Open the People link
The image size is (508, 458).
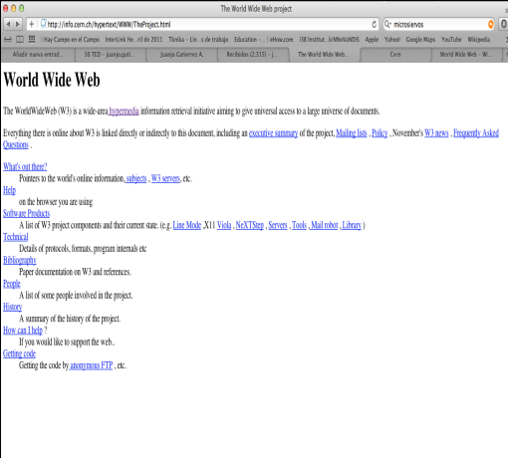(x=12, y=284)
